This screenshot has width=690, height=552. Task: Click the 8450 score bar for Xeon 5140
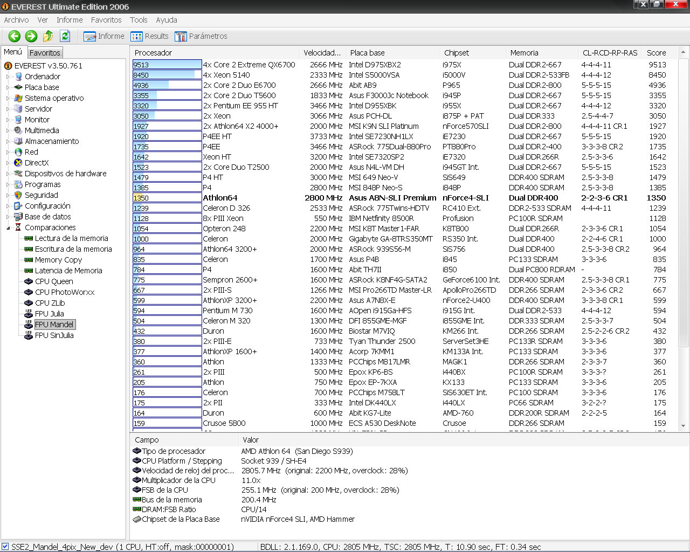pos(167,75)
